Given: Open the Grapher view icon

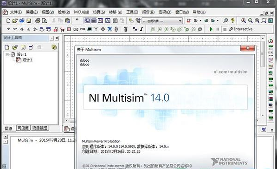Looking at the screenshot, I should pos(108,20).
